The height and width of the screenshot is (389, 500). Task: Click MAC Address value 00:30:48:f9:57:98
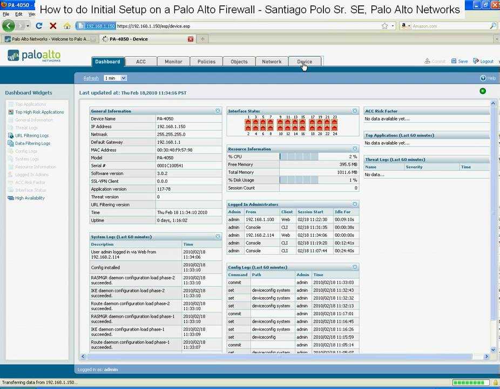174,150
